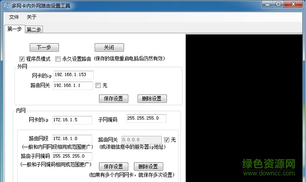Click the 关闭 button
The height and width of the screenshot is (182, 306).
click(109, 47)
